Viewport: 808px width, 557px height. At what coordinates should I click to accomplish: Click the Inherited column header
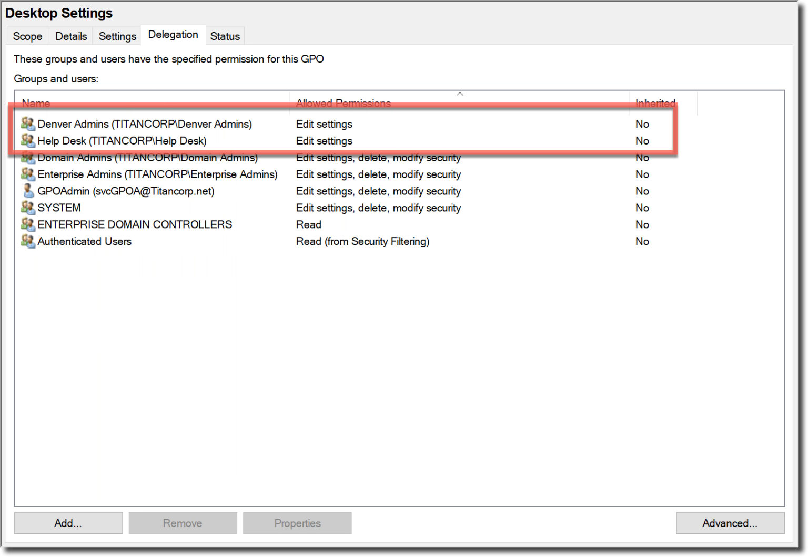click(x=654, y=103)
